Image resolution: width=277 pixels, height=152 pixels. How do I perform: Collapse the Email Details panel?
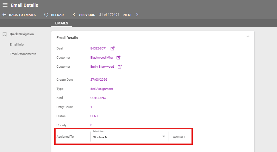pos(248,36)
